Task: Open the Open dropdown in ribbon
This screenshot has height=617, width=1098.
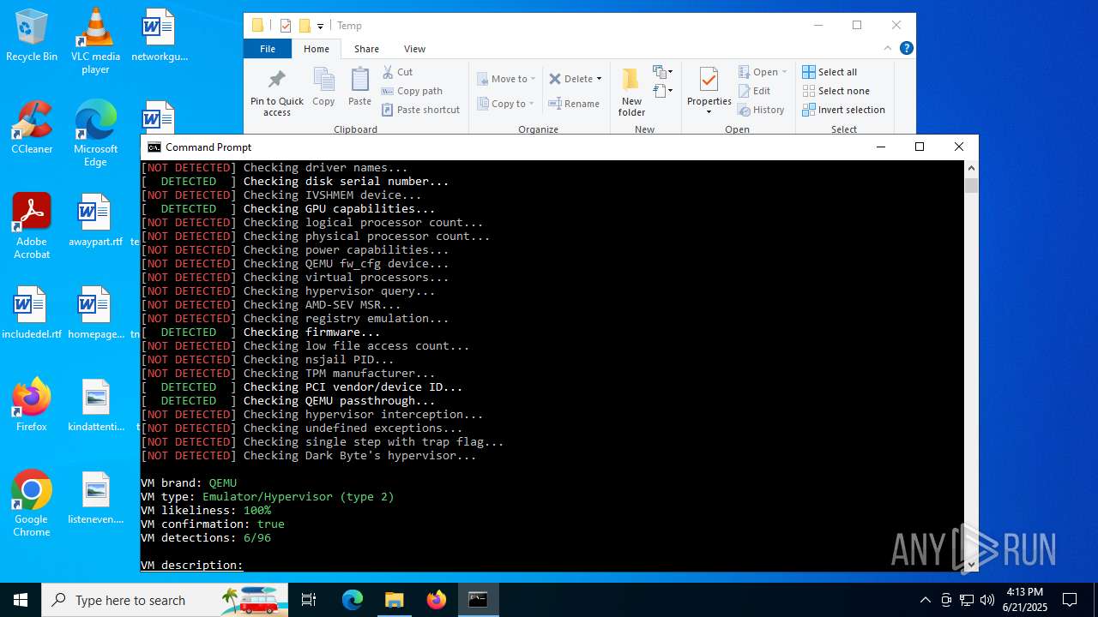Action: [x=762, y=72]
